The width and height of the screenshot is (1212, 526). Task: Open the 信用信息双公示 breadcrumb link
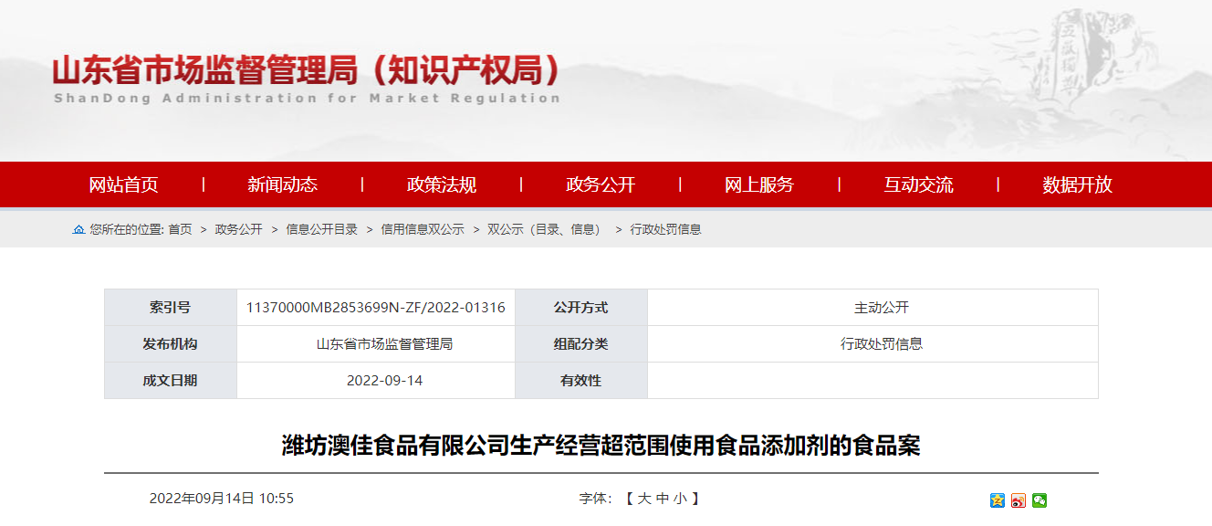(423, 229)
